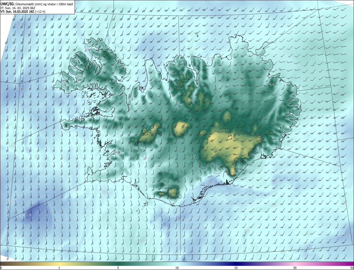Click the '50' tick on the color scale
The width and height of the screenshot is (354, 270).
tap(352, 268)
